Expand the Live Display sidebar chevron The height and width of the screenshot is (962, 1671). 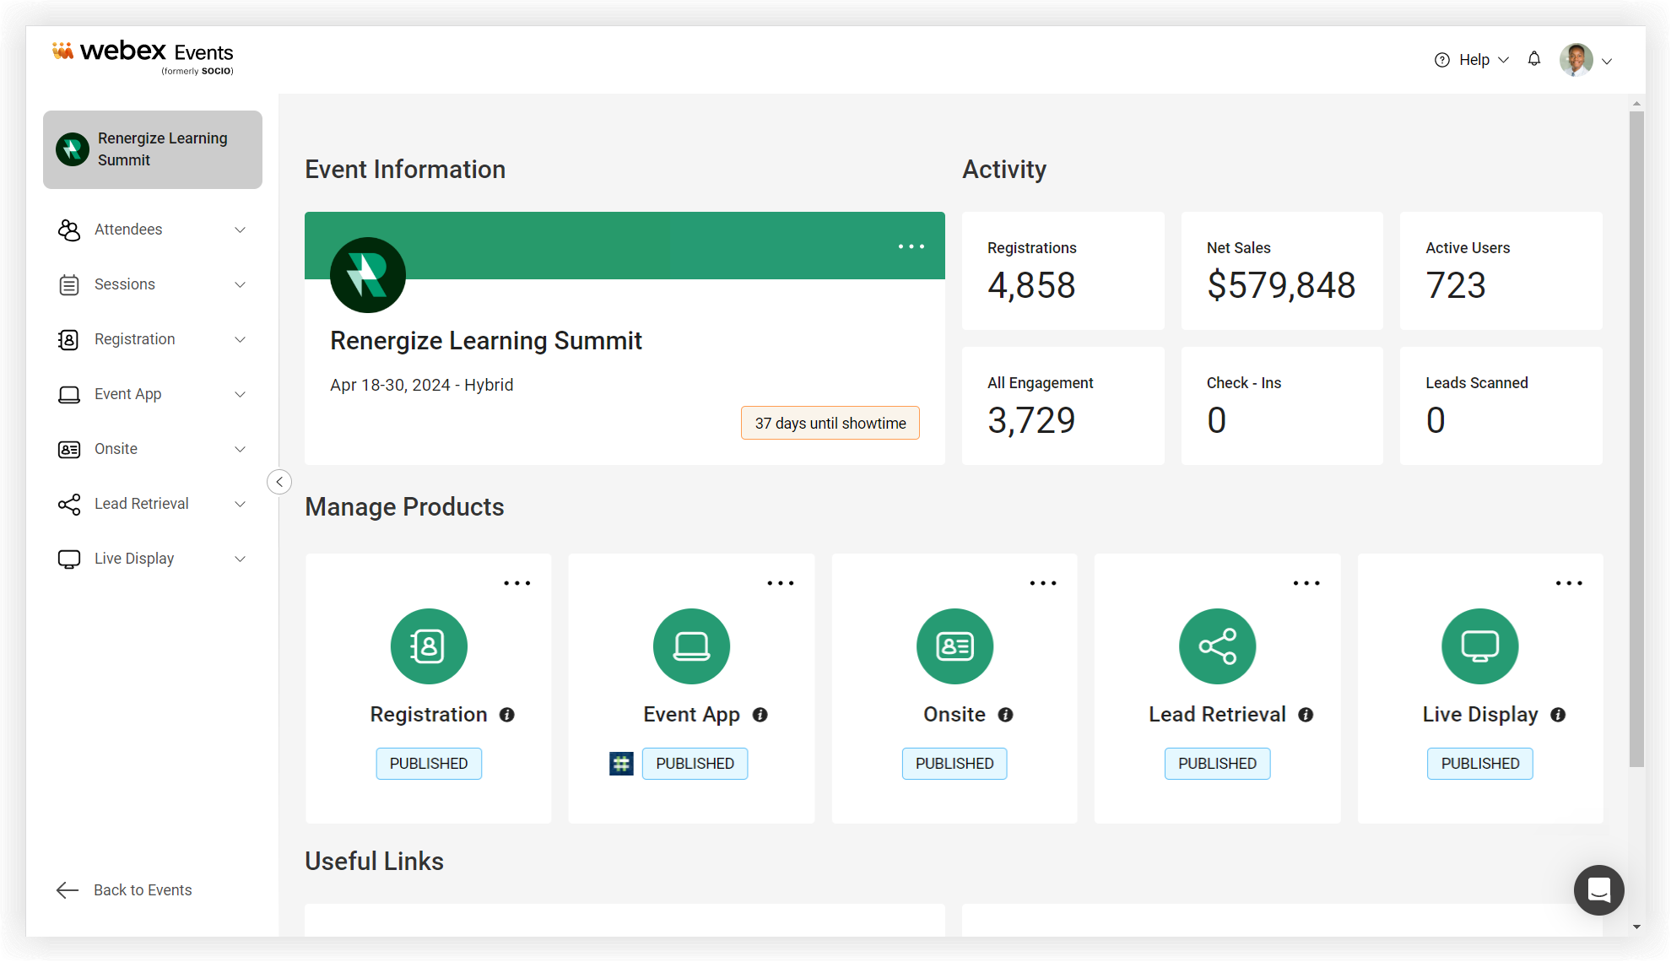(x=240, y=559)
